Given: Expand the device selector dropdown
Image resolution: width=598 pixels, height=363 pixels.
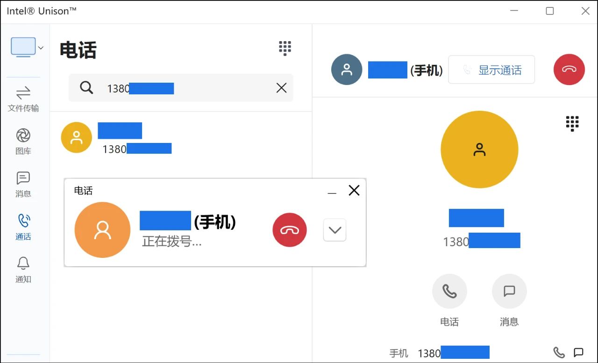Looking at the screenshot, I should 27,47.
